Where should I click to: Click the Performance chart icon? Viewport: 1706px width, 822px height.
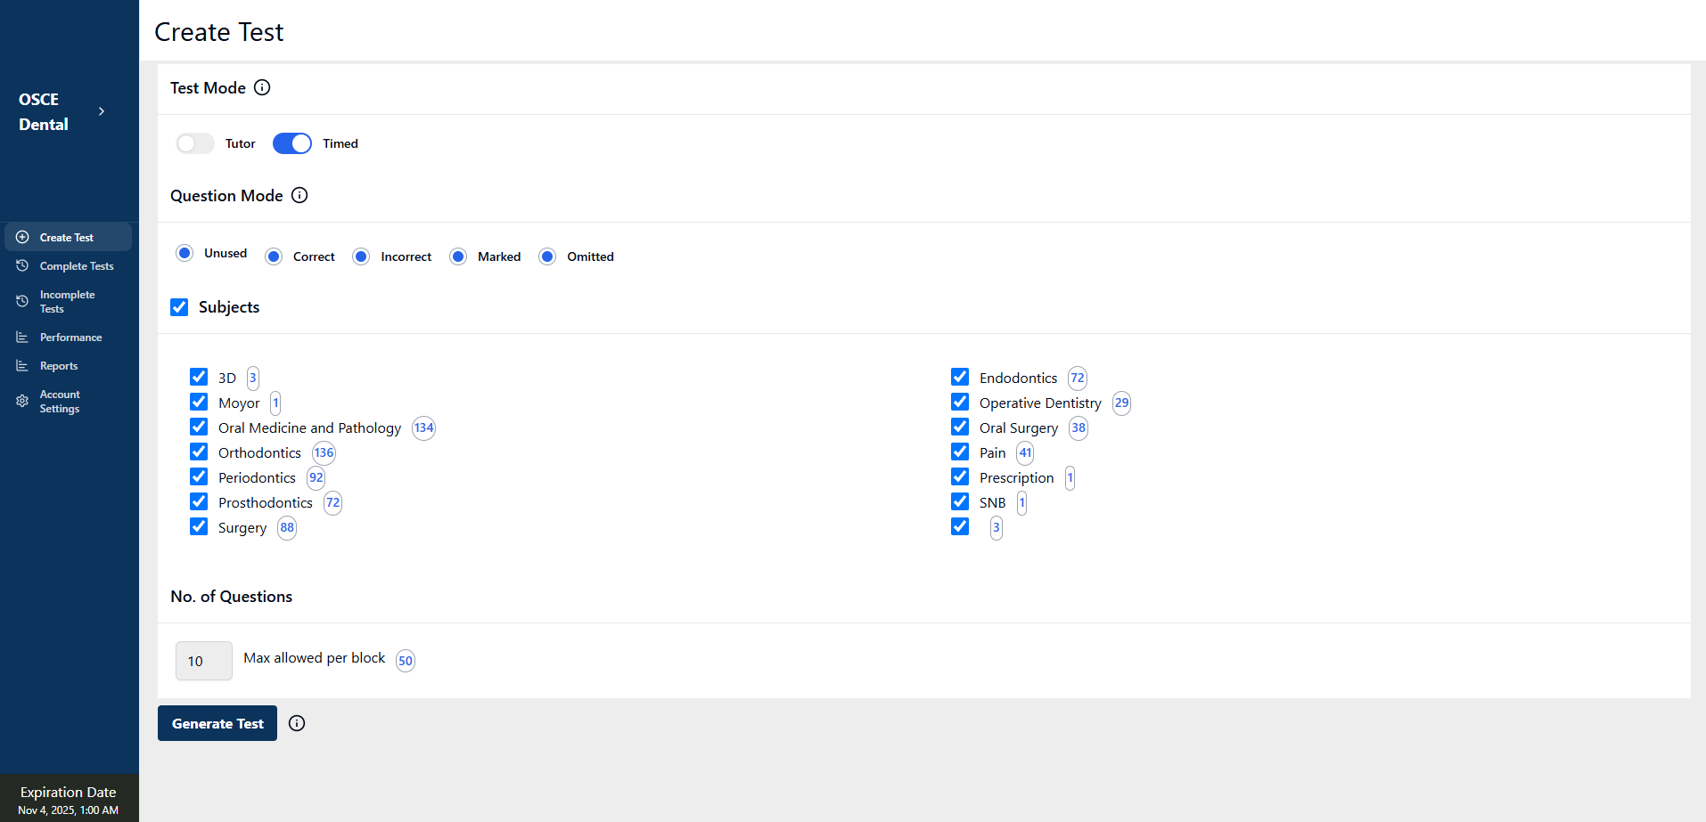(x=22, y=337)
